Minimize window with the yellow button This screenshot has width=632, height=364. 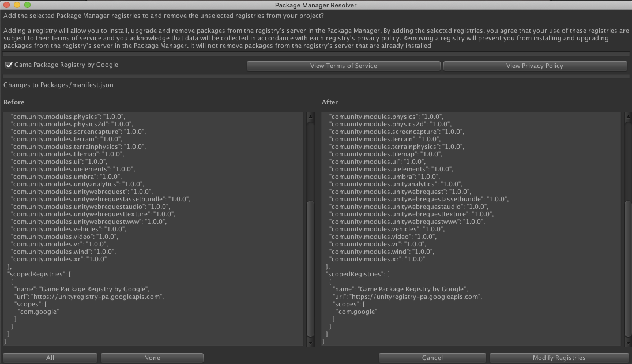point(17,5)
